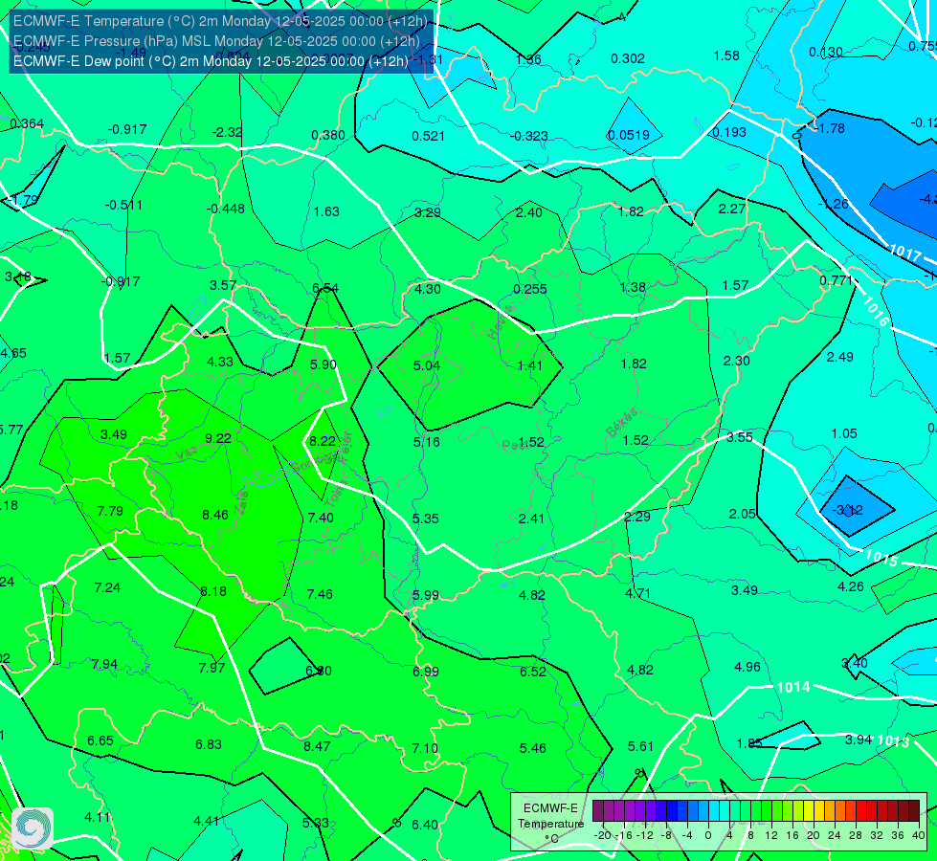Click the ECMWF swirl logo icon

click(33, 828)
